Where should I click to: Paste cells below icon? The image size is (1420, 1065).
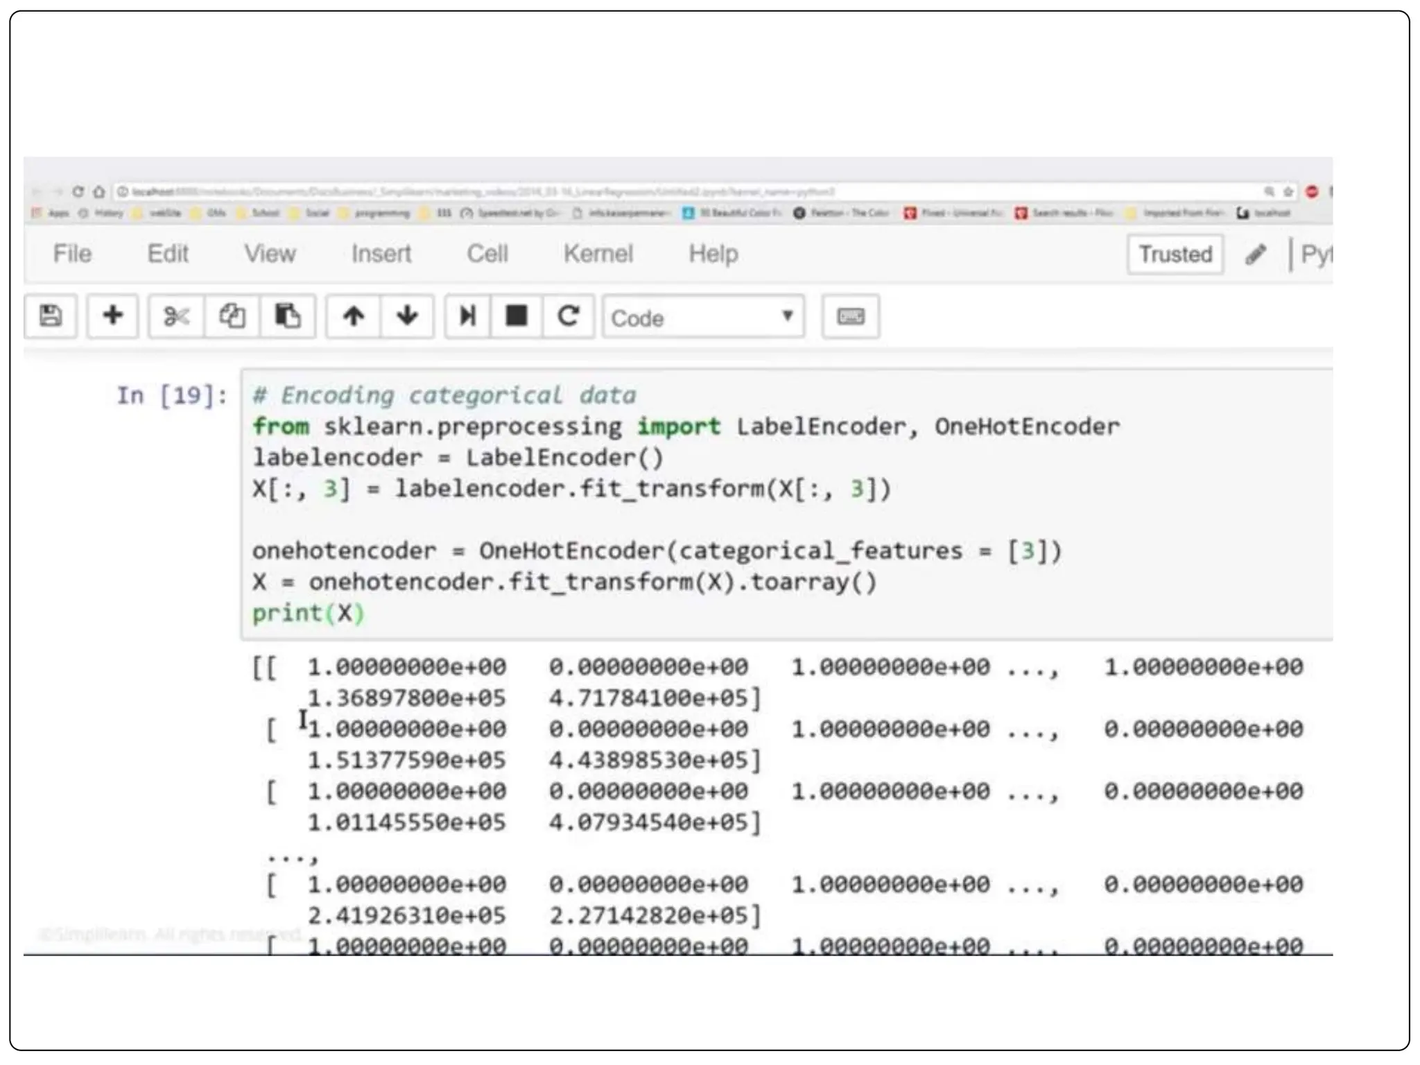(287, 316)
